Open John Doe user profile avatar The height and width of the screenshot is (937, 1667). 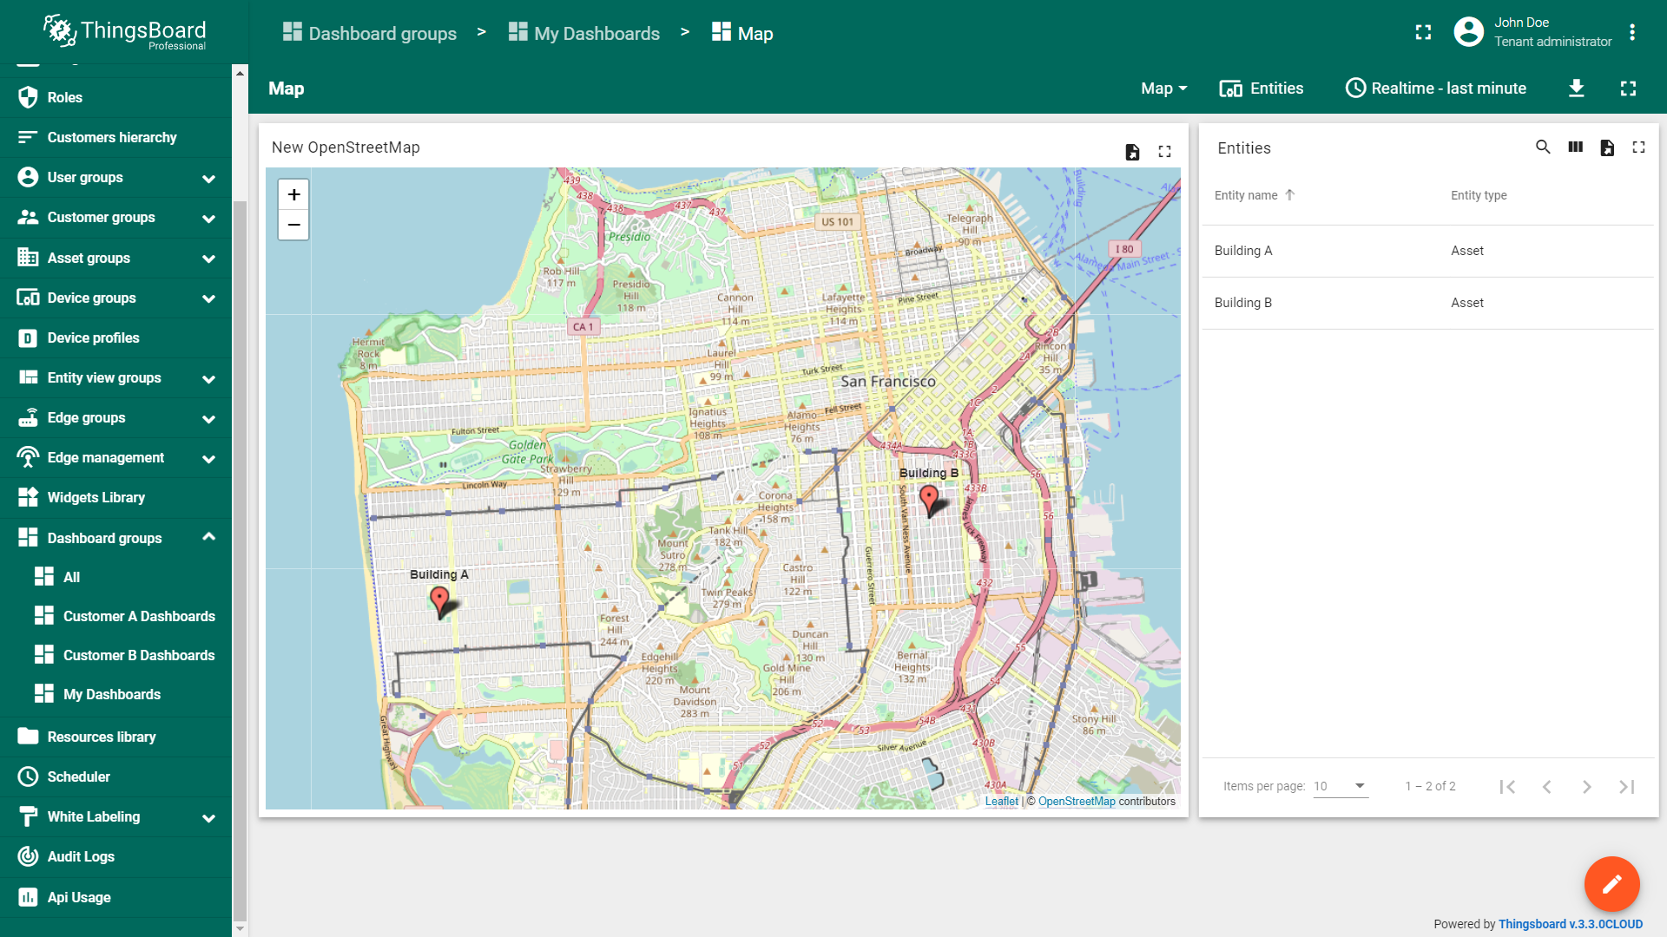pos(1468,32)
